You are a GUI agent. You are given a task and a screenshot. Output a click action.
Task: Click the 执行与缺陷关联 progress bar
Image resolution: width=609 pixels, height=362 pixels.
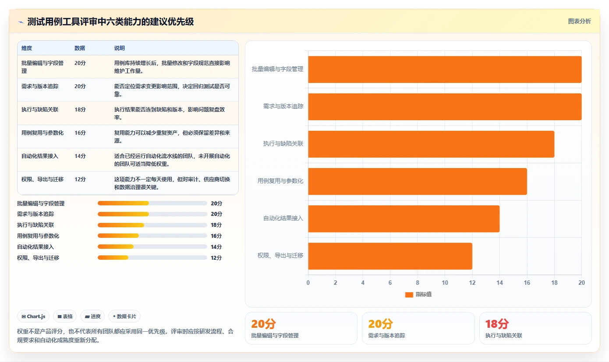tap(152, 225)
